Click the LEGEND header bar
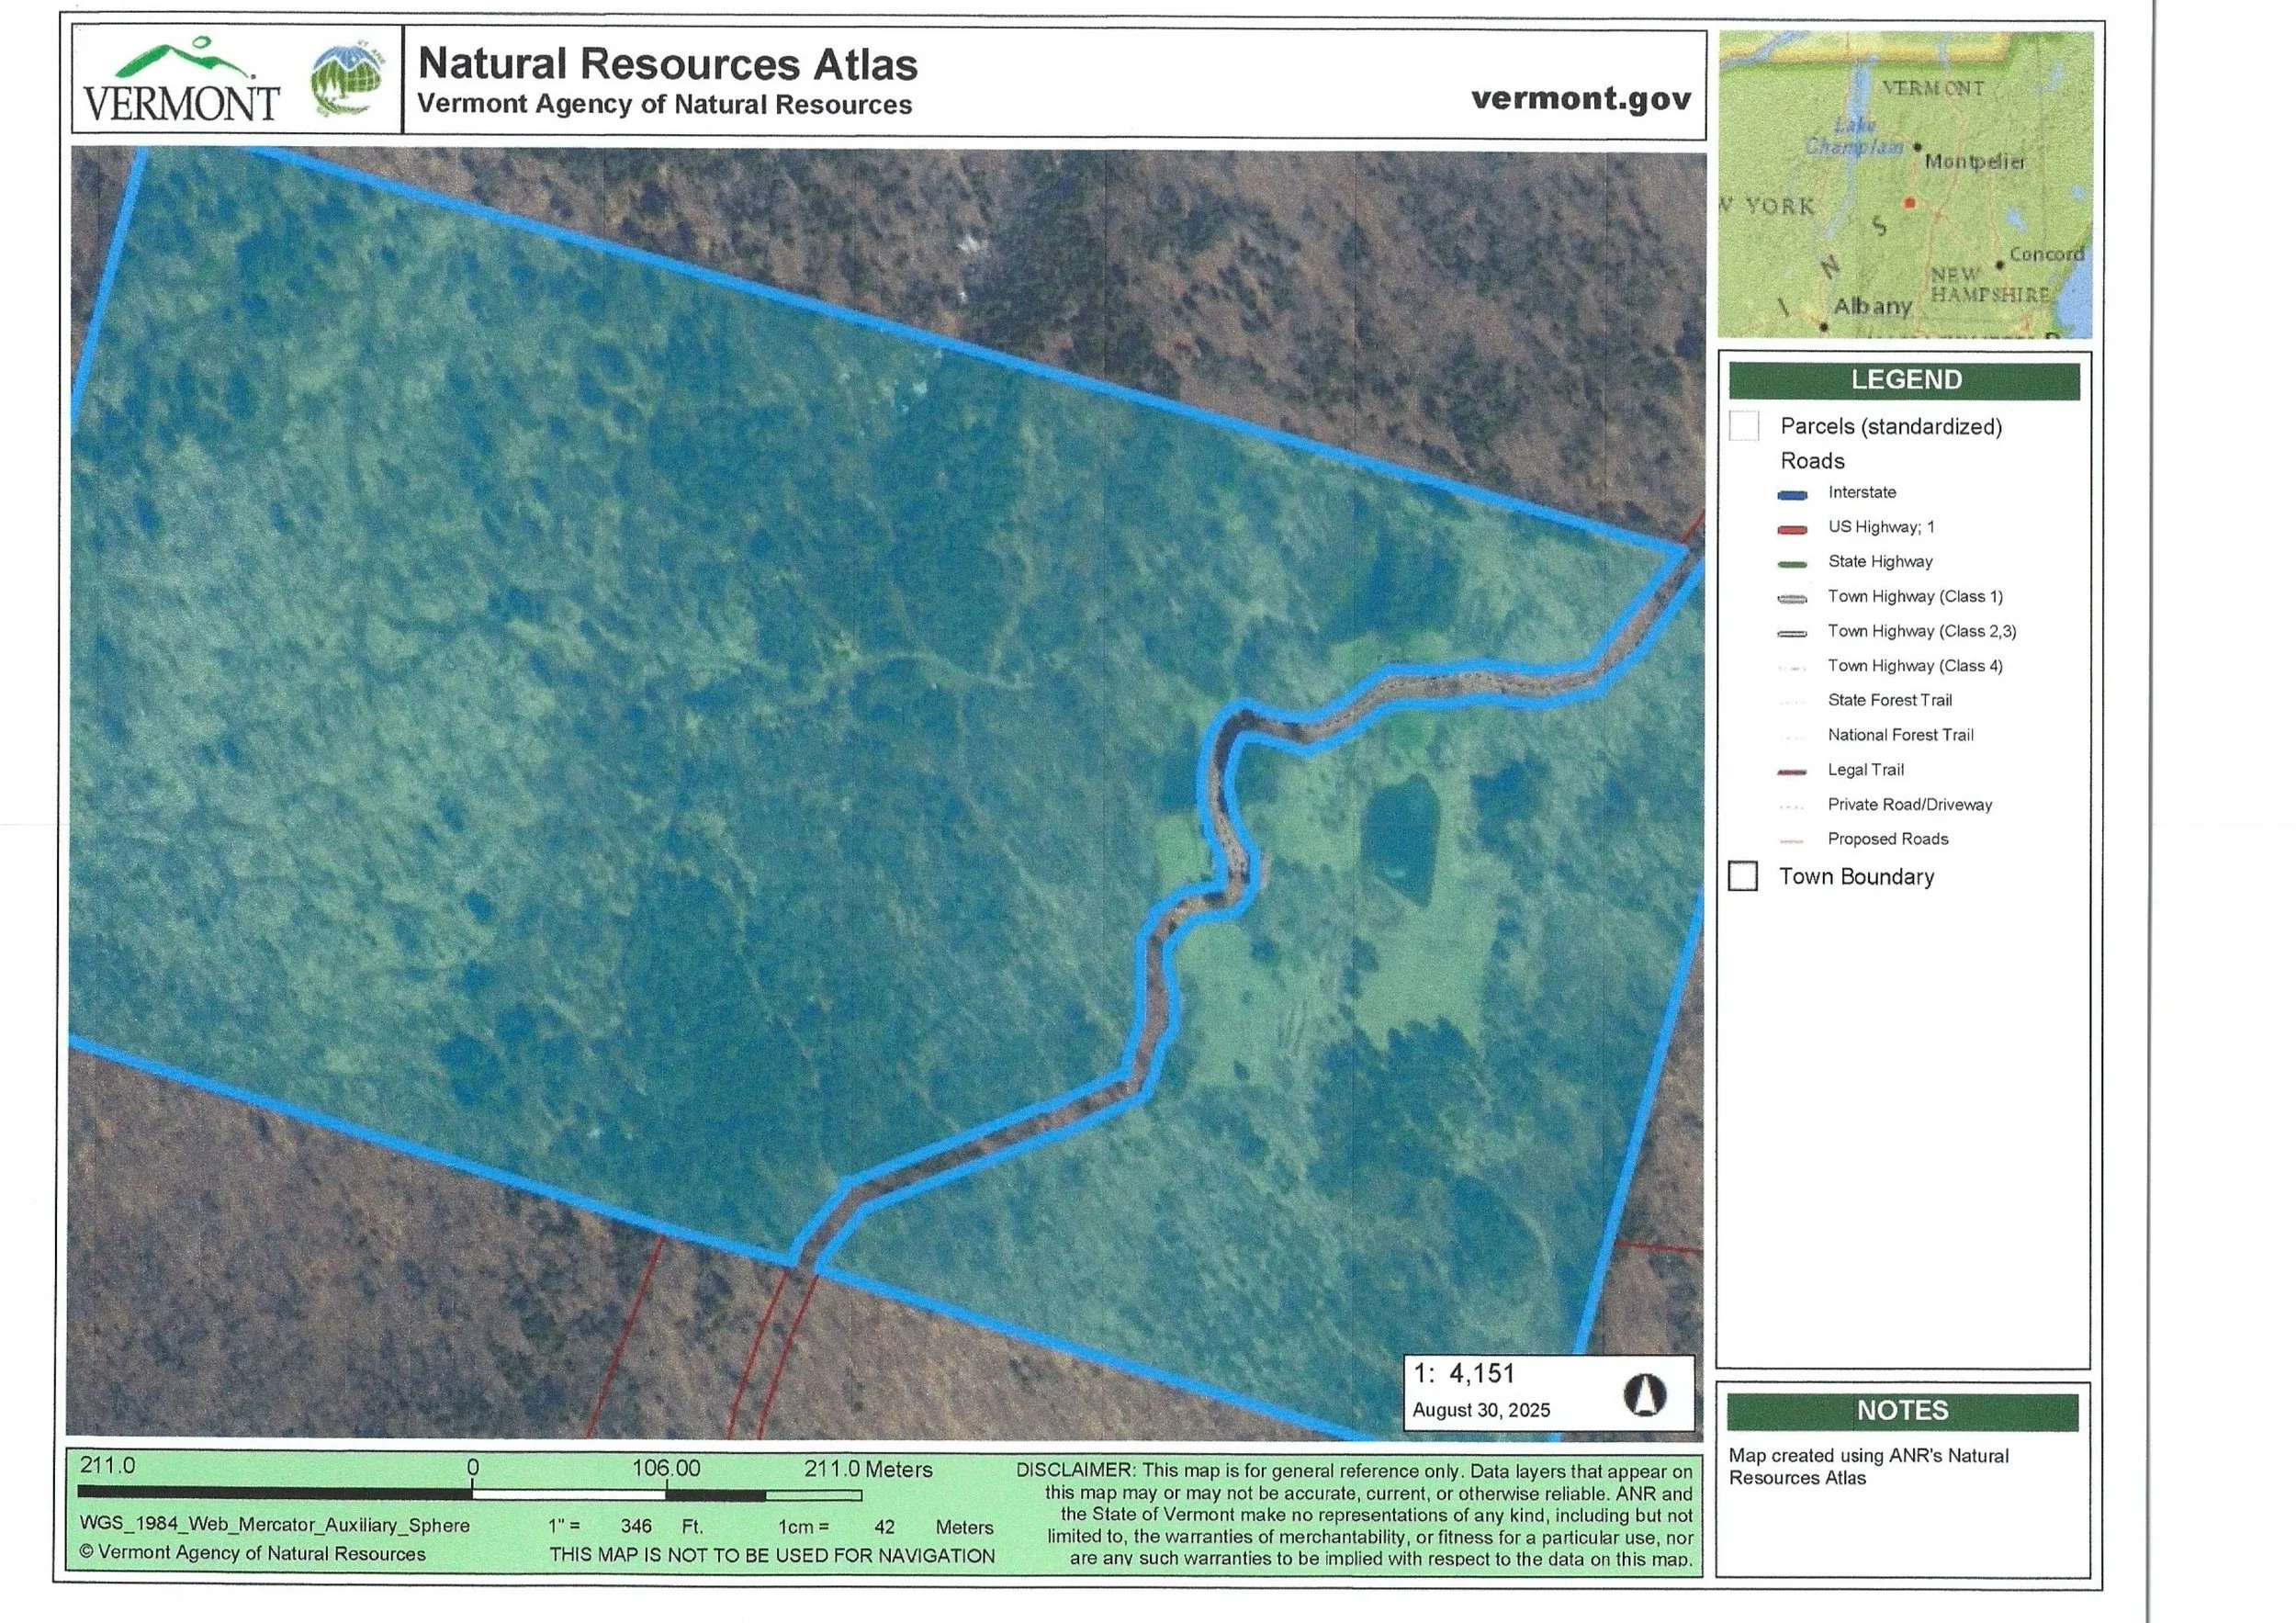This screenshot has width=2296, height=1623. coord(1904,381)
